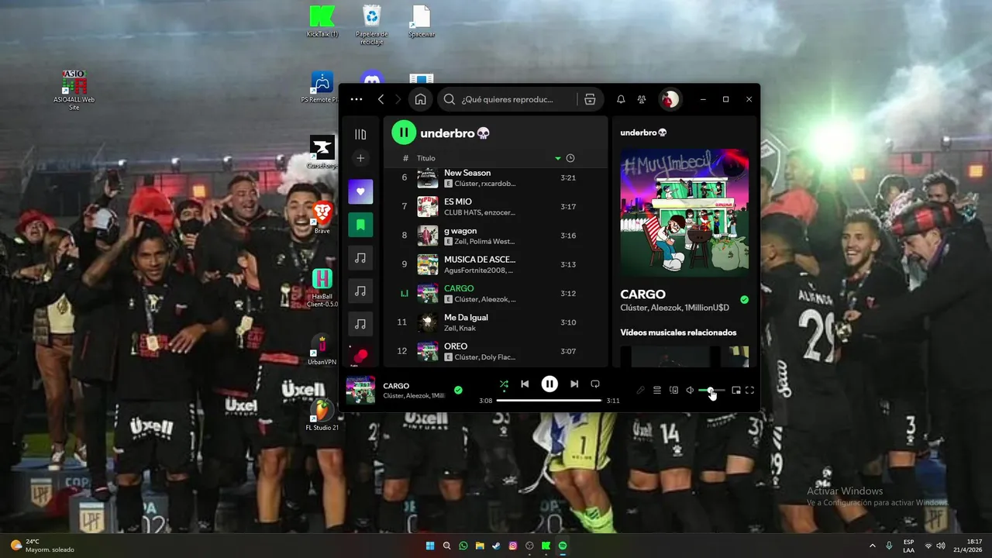Seek on the song progress bar

549,401
